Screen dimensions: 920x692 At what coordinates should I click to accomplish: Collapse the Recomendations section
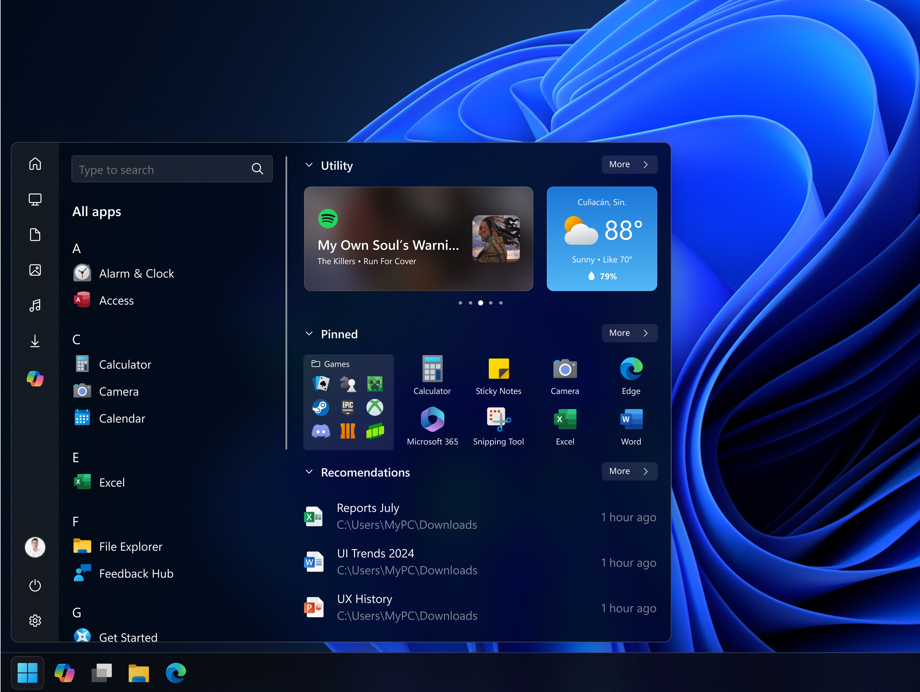(x=309, y=471)
